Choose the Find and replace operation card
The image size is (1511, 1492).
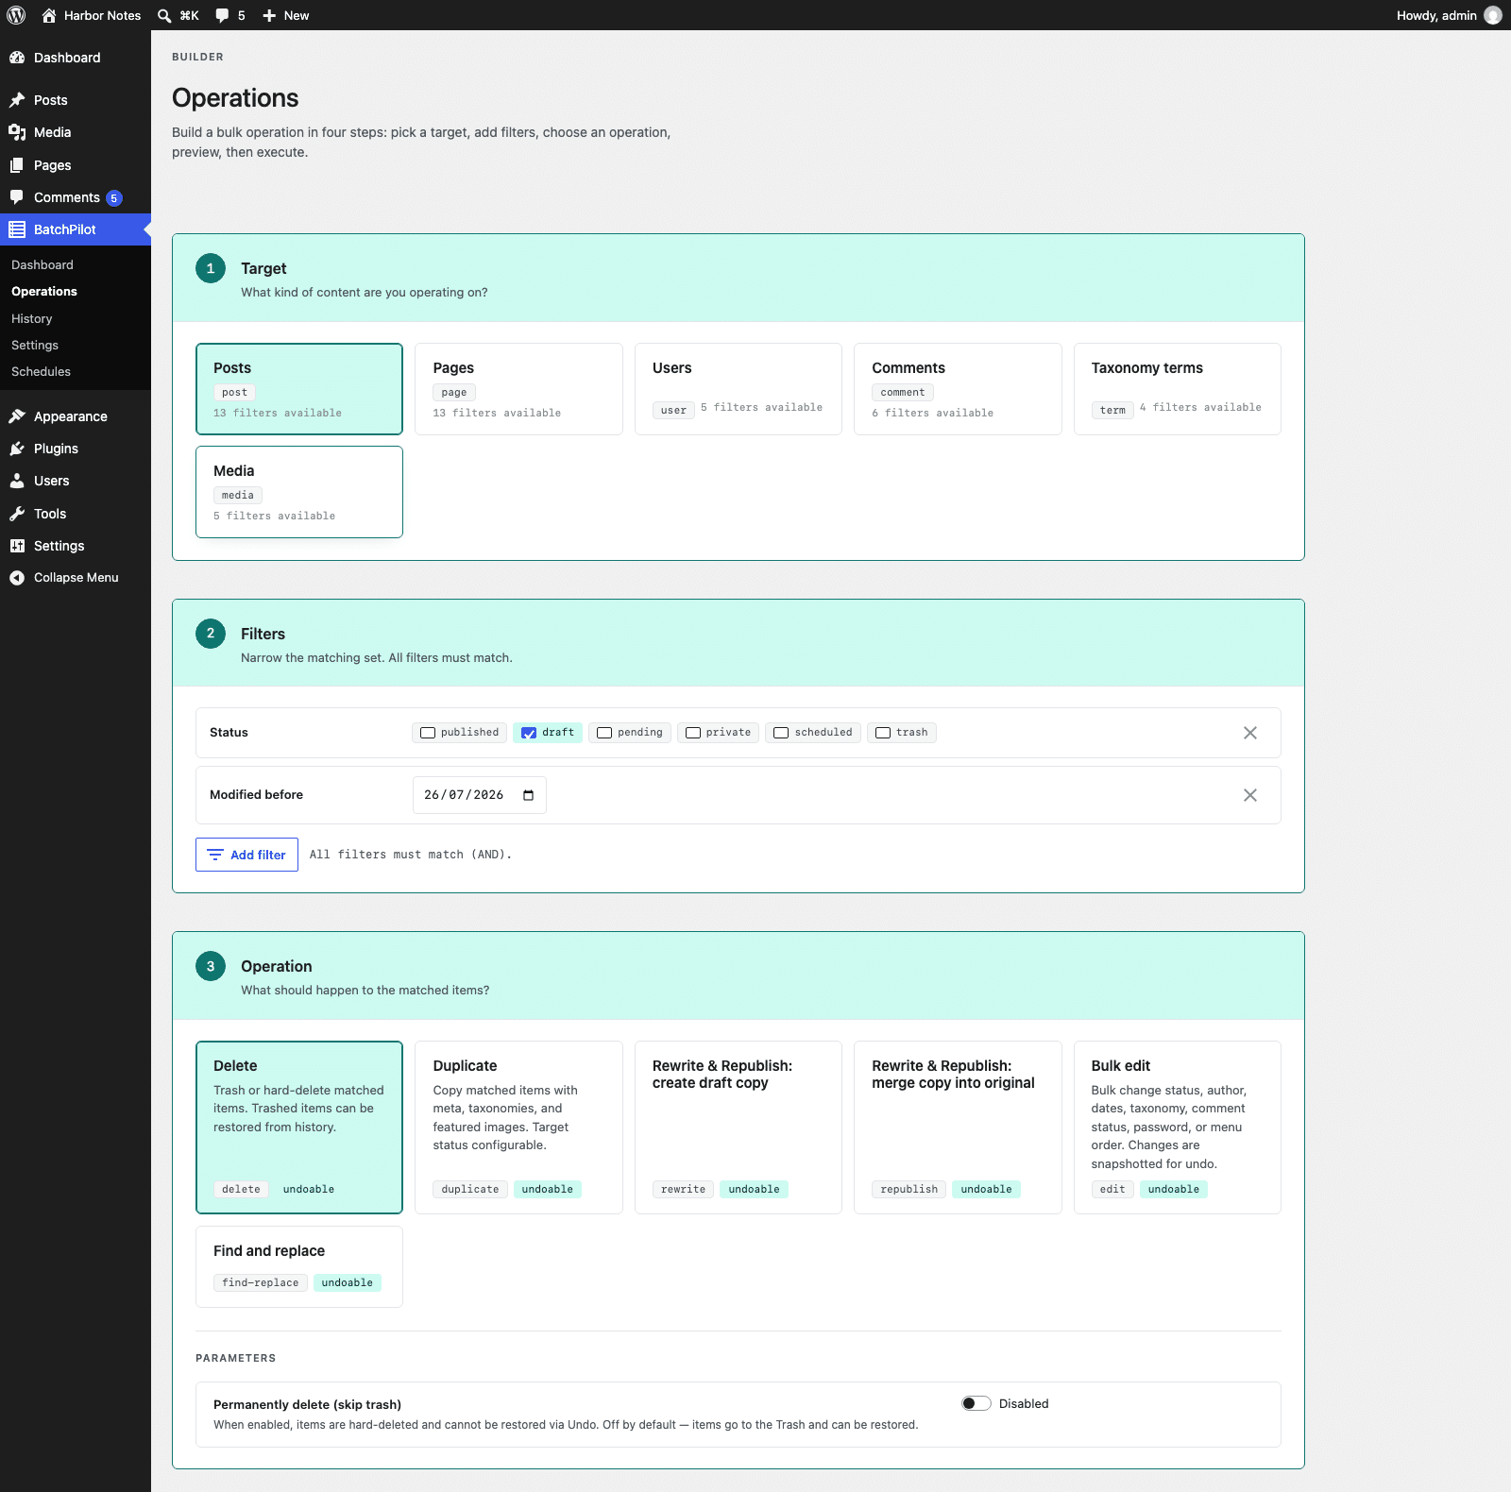coord(299,1266)
